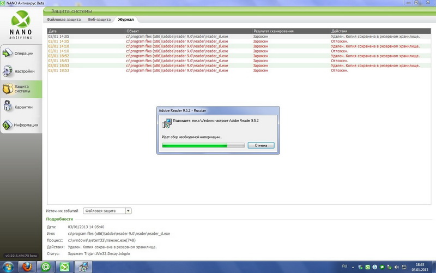The width and height of the screenshot is (436, 273).
Task: Expand the Источник событий dropdown
Action: click(128, 211)
